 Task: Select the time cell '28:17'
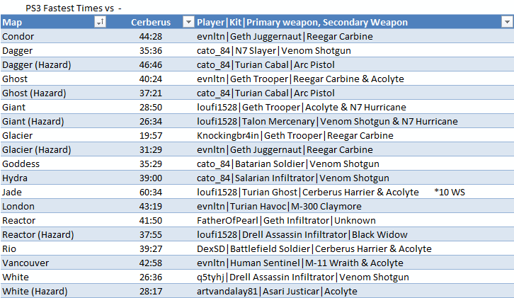(151, 291)
